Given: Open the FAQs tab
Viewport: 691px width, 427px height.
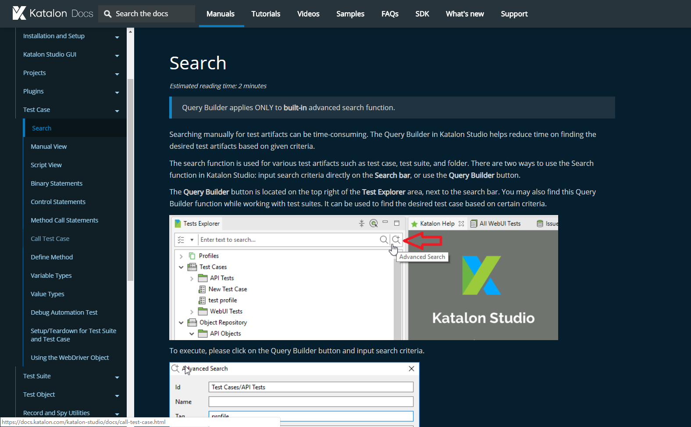Looking at the screenshot, I should coord(390,14).
